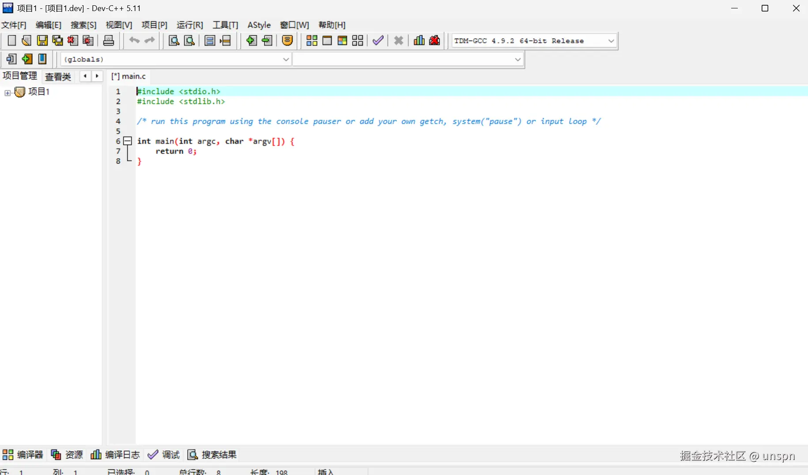
Task: Create a new source file
Action: (x=11, y=40)
